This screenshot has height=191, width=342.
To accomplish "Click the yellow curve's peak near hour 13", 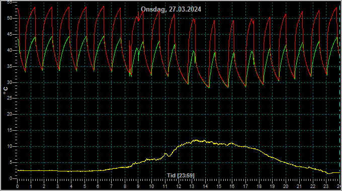I will click(x=196, y=141).
